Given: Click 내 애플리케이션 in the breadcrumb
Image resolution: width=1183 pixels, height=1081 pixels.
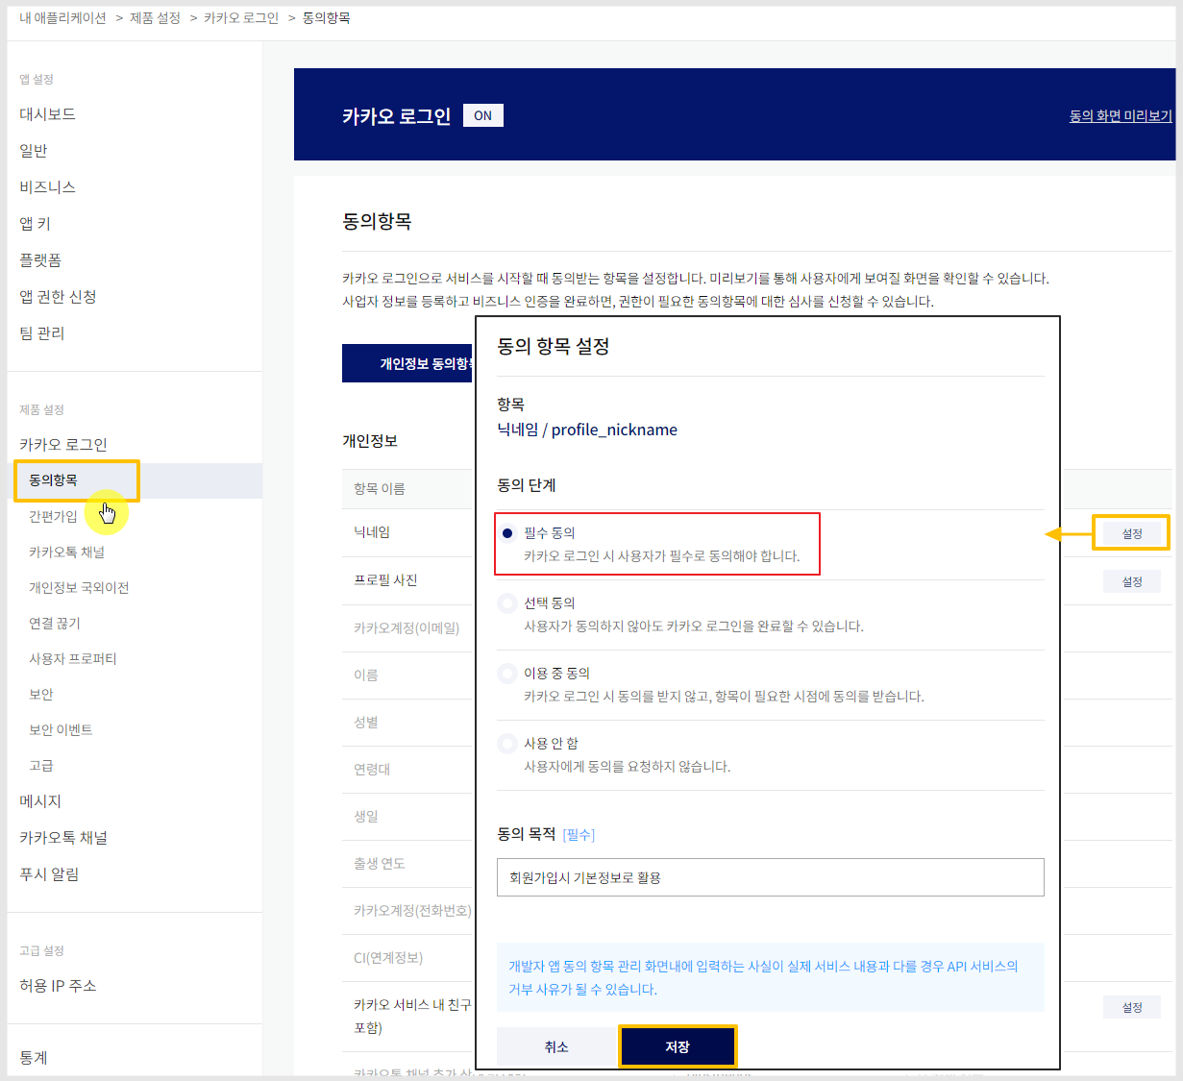Looking at the screenshot, I should tap(63, 18).
